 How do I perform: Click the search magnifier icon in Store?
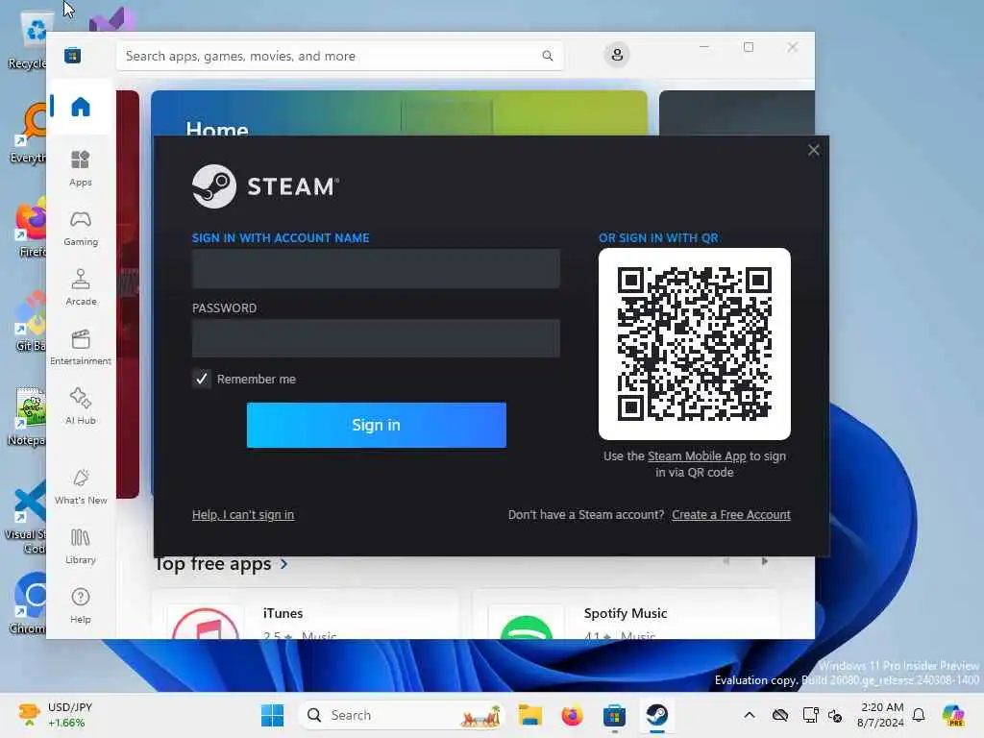click(547, 56)
